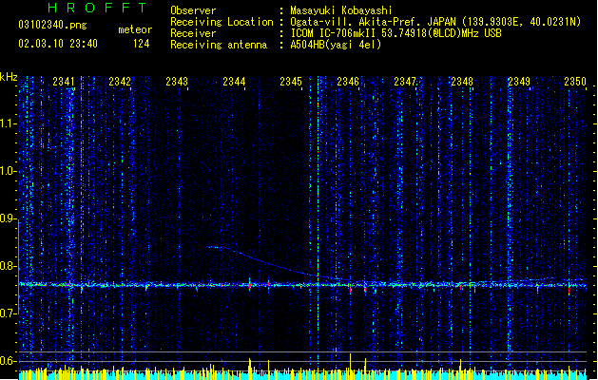Click the 0.9 kHz axis label
The width and height of the screenshot is (598, 380).
9,218
